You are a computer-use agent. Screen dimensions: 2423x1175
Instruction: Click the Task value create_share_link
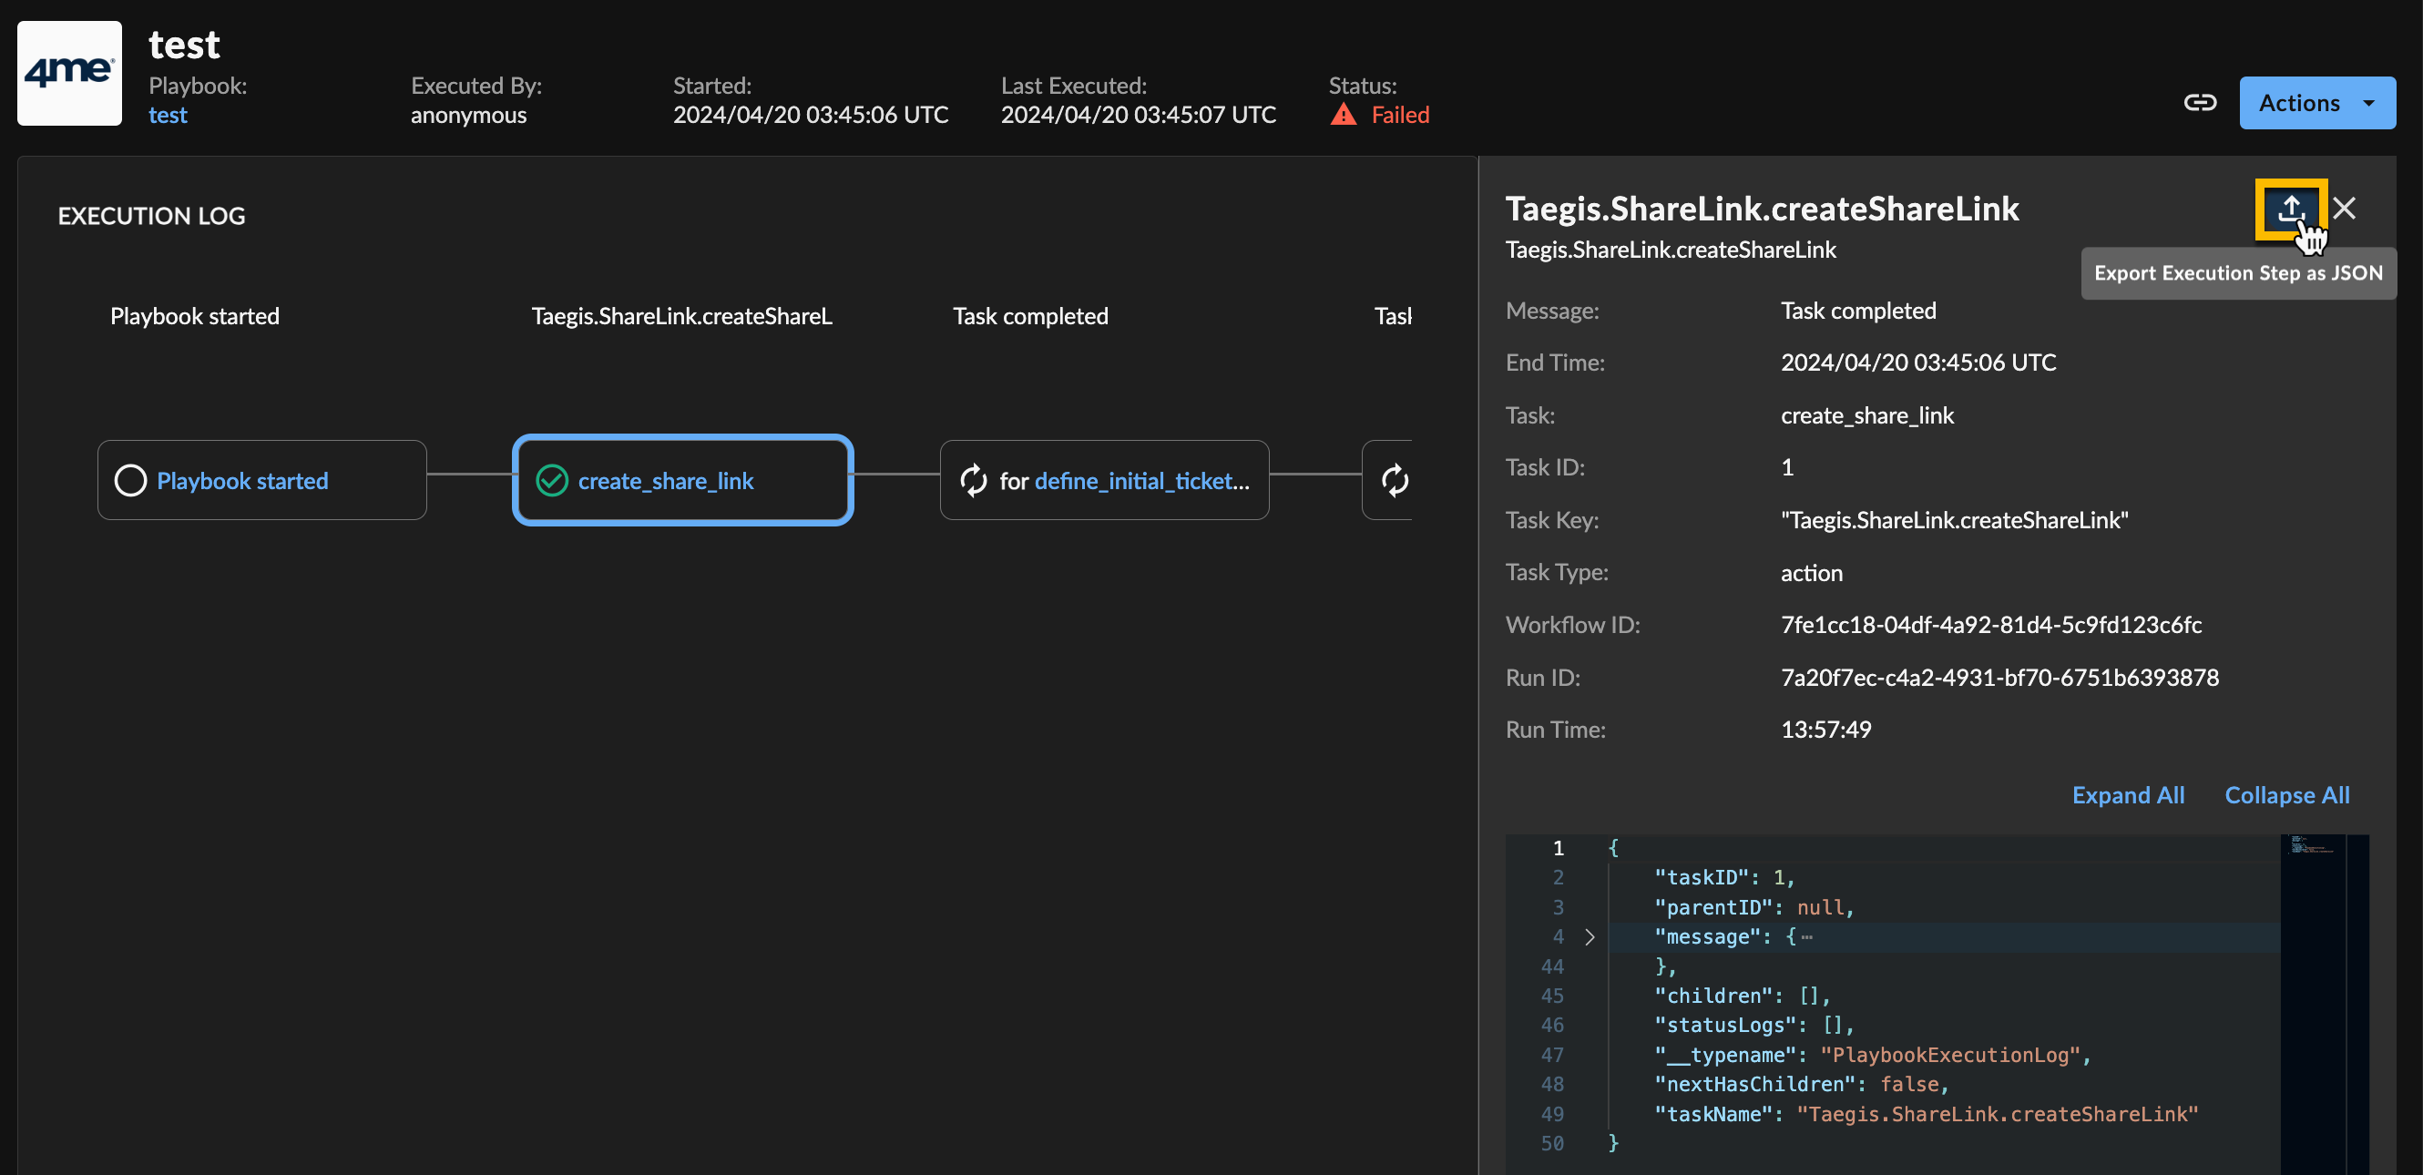pos(1867,414)
